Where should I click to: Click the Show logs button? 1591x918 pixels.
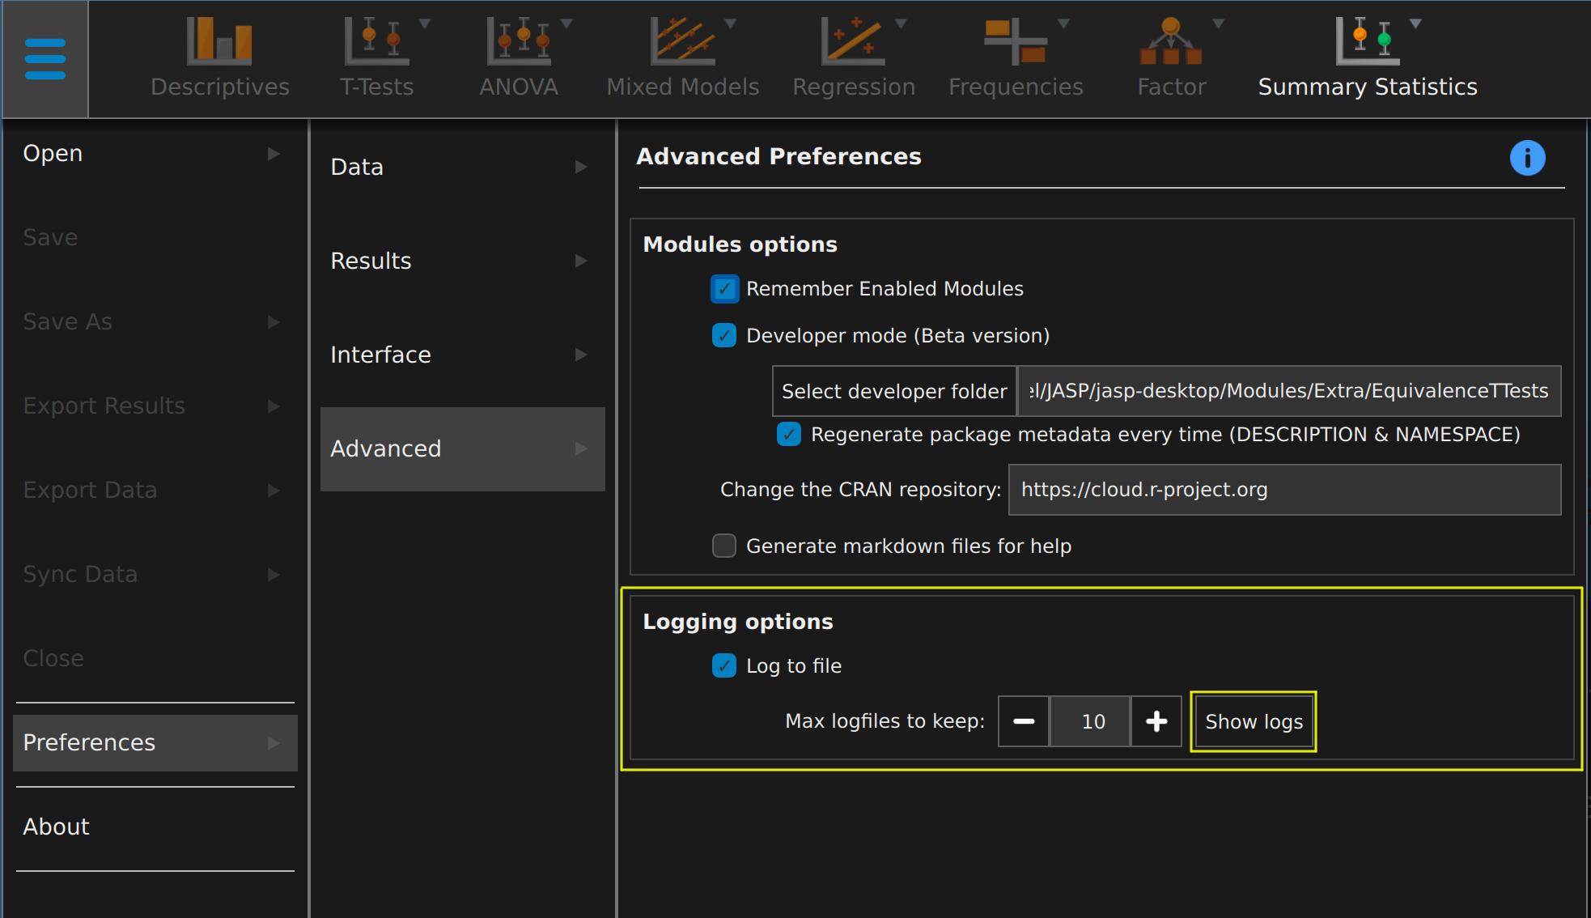point(1254,721)
